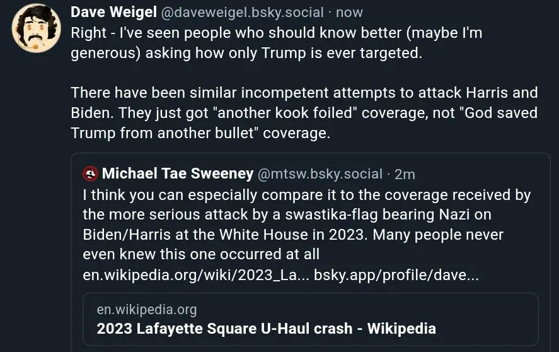Open the quoted post's "2m" timestamp

[x=405, y=173]
